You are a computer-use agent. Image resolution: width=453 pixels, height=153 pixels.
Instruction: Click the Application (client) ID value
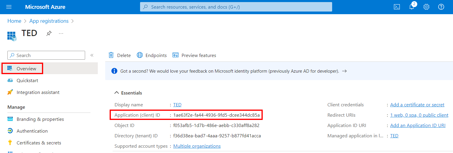tap(217, 115)
